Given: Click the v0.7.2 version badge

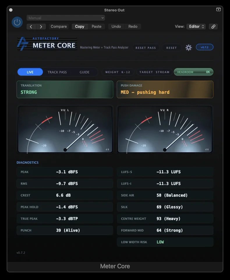Looking at the screenshot, I should (x=204, y=47).
